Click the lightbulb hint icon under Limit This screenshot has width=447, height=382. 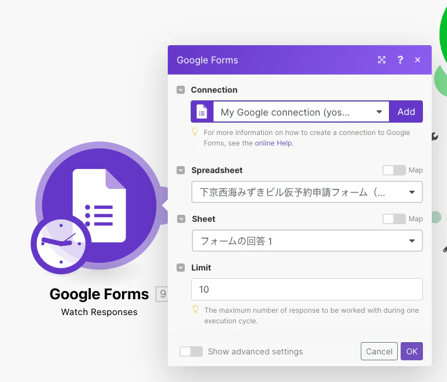[195, 309]
